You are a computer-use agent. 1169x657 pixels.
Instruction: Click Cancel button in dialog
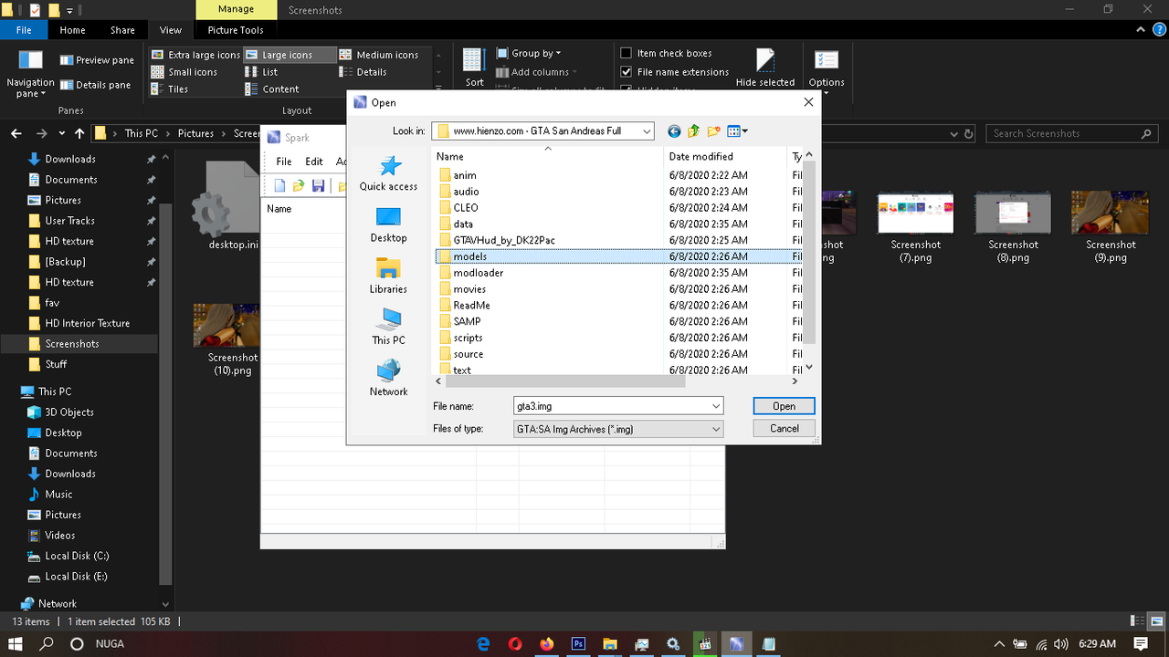click(784, 429)
